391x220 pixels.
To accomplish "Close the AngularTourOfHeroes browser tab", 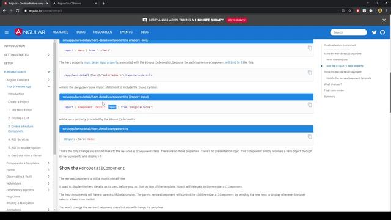I will click(96, 4).
